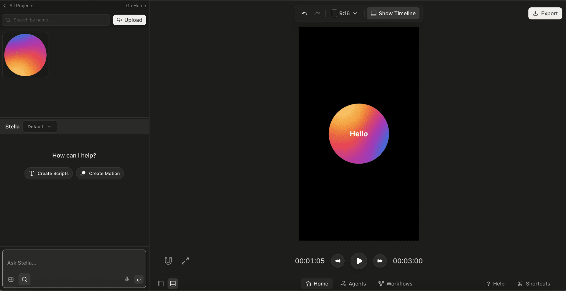Click the undo icon above the preview

coord(304,13)
